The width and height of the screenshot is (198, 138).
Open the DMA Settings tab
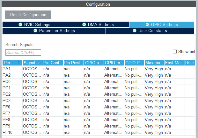[x=98, y=24]
